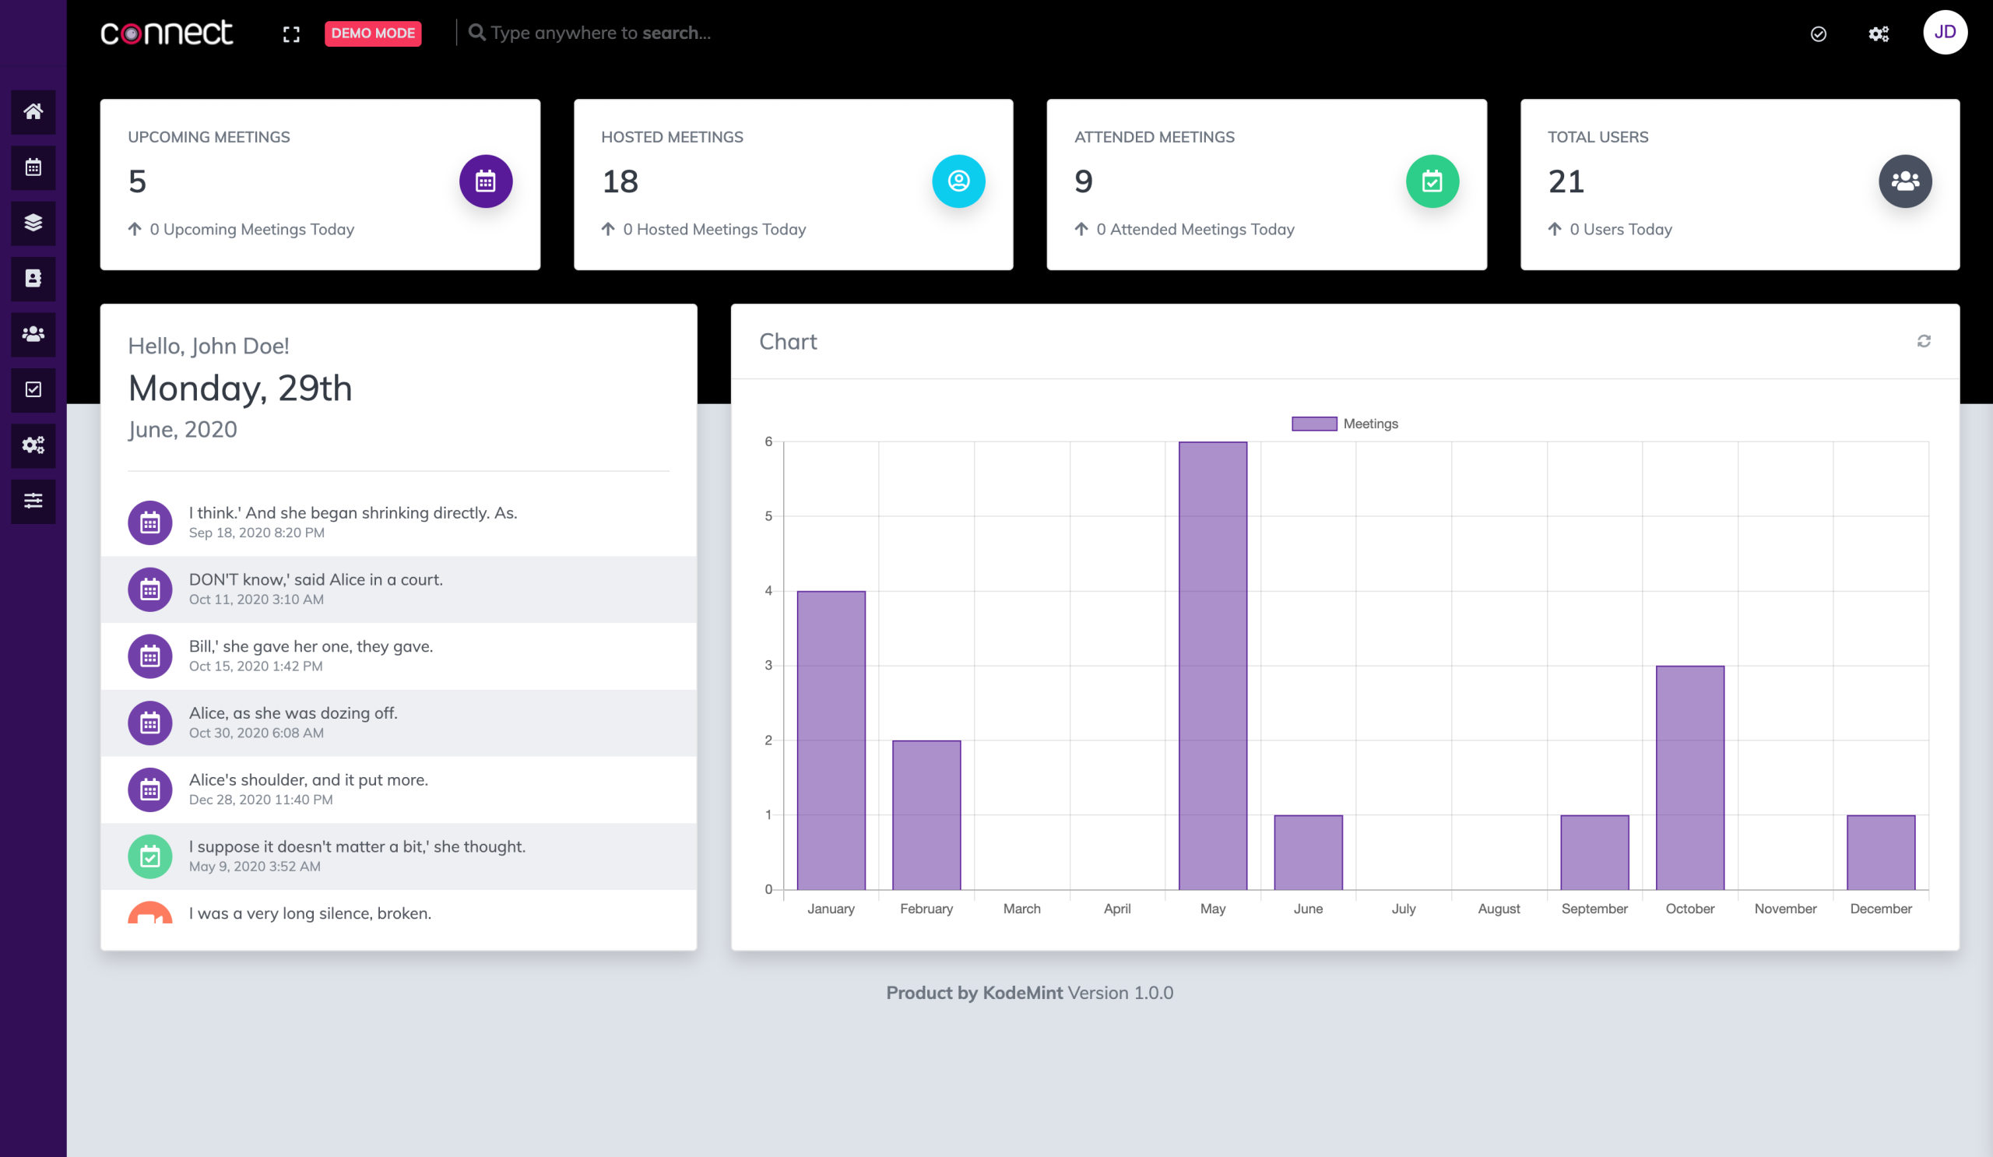Toggle fullscreen with the expand icon

(290, 33)
